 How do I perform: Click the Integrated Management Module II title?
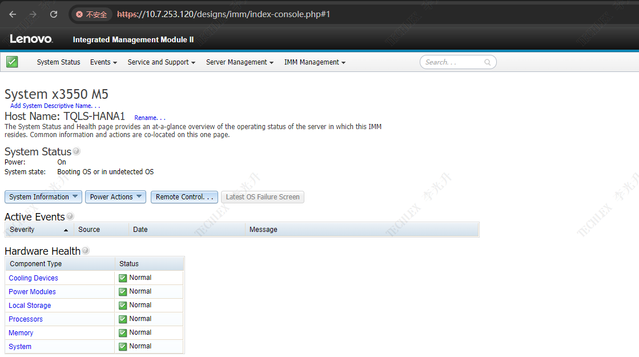pos(133,39)
